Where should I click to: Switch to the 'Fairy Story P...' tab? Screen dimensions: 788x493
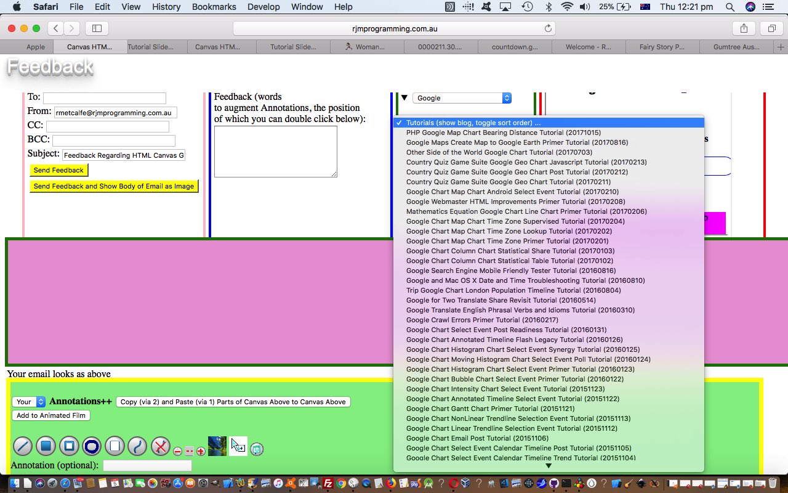[662, 47]
